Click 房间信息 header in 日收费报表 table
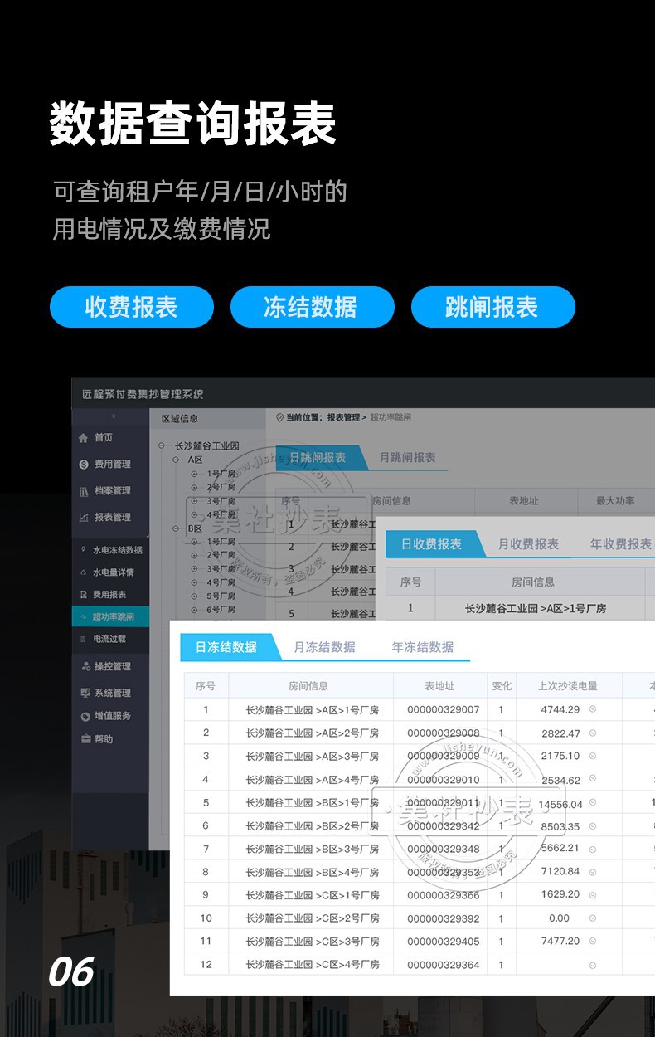 533,582
